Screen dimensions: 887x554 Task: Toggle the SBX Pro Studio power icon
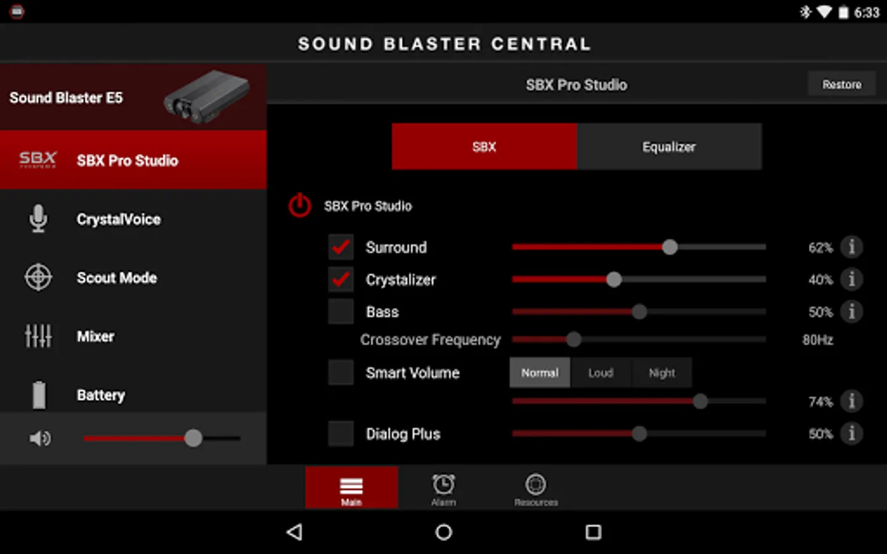click(x=300, y=206)
